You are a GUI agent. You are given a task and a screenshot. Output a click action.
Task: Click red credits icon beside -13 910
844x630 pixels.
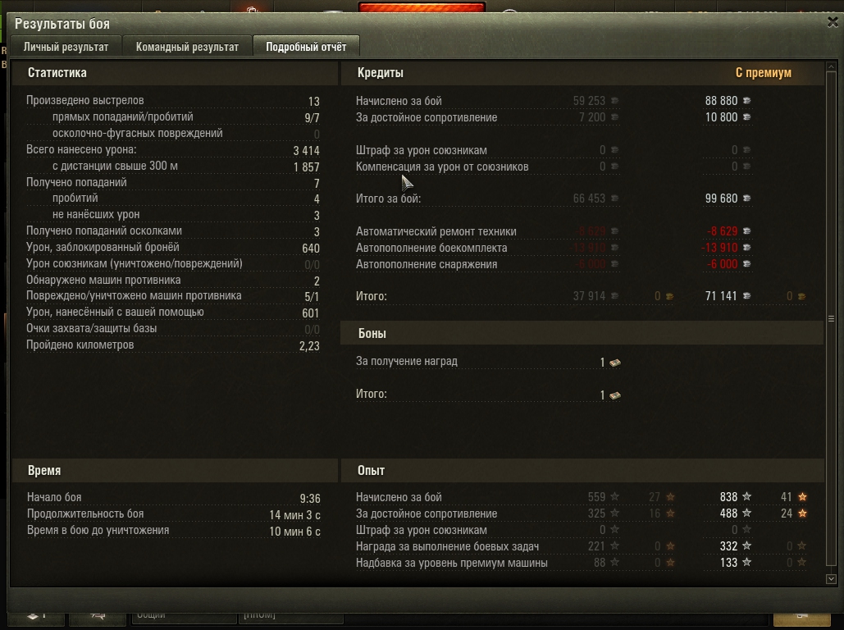pyautogui.click(x=746, y=247)
